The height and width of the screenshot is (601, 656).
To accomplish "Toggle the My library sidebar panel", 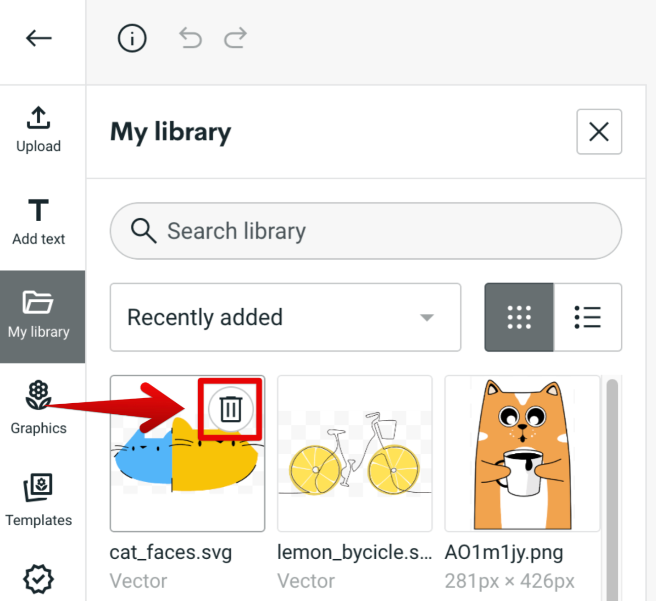I will point(39,316).
